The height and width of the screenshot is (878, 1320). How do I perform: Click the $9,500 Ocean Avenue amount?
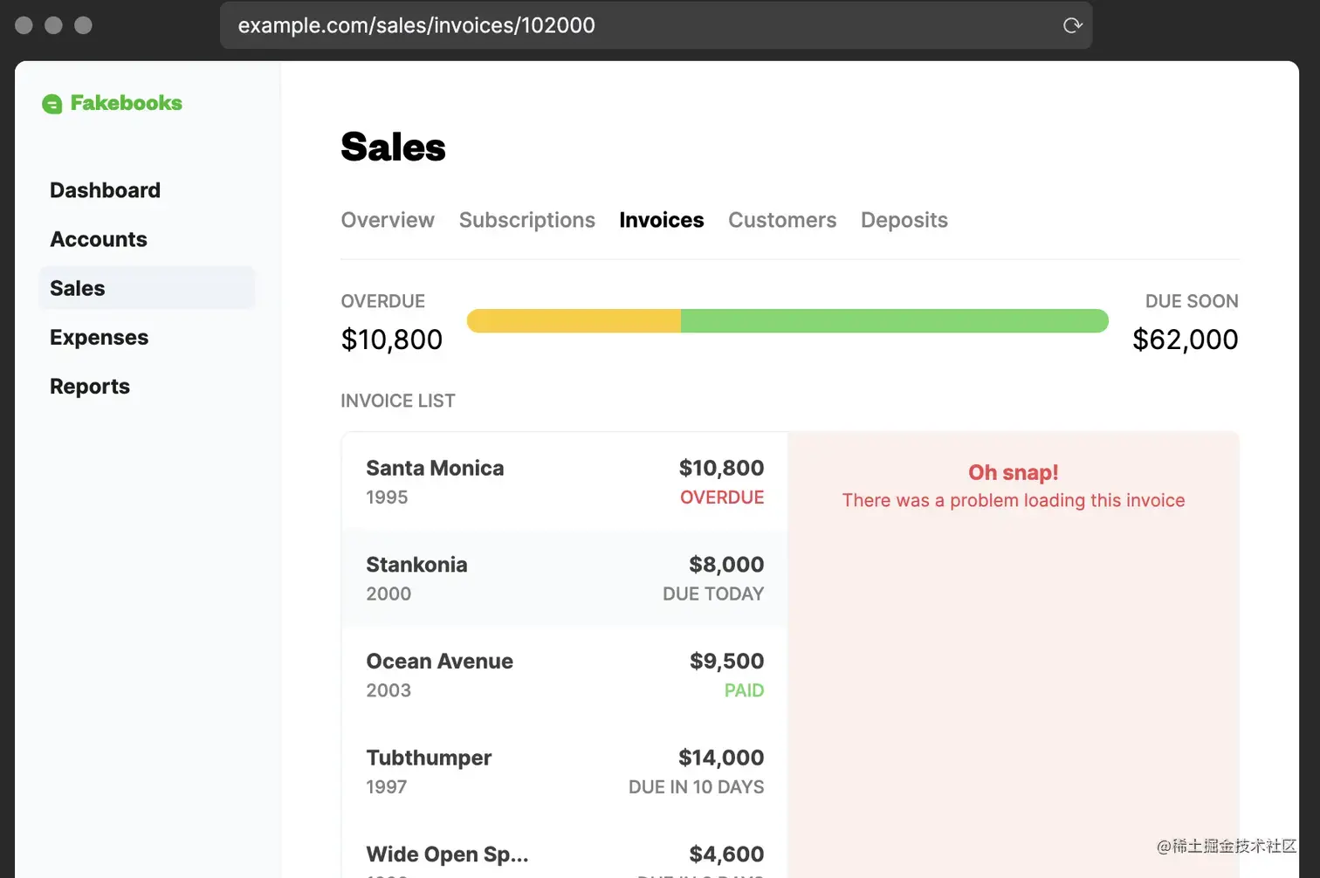pos(727,661)
